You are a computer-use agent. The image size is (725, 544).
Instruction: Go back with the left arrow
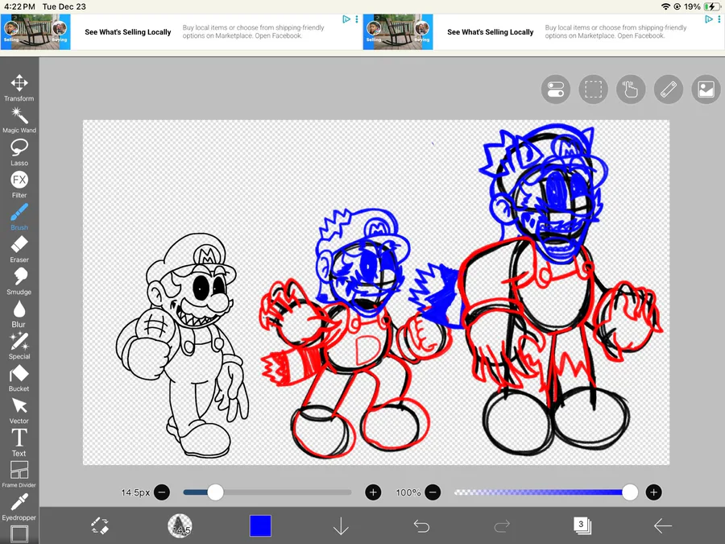tap(663, 526)
